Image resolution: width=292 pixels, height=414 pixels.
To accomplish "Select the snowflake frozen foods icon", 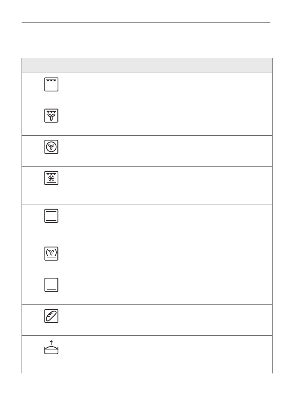I will [x=51, y=178].
